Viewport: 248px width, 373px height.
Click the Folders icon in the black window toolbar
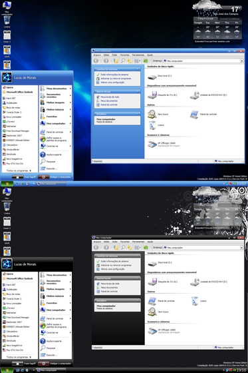point(129,248)
